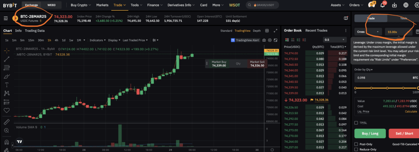
Task: Expand the chart panel with arrows icon
Action: [275, 31]
